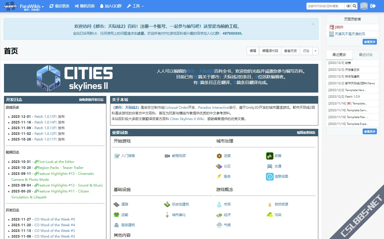Expand the caret next to 讨论
Image resolution: width=384 pixels, height=239 pixels.
tap(315, 51)
